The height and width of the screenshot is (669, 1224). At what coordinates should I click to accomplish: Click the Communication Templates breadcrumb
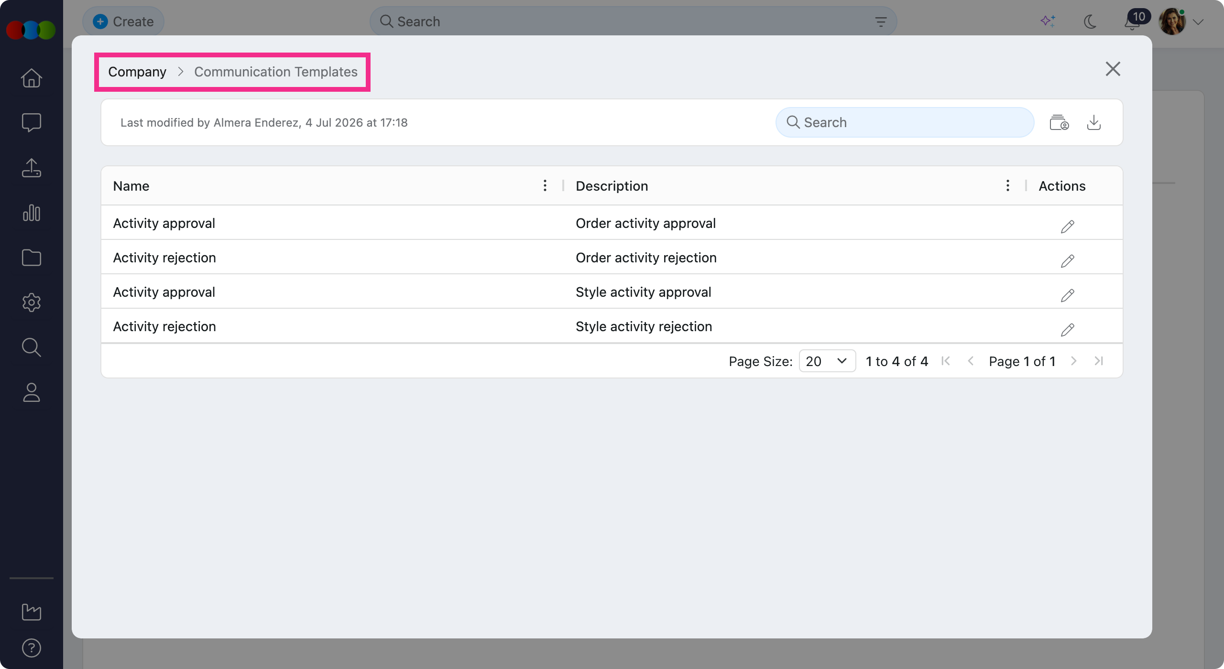276,72
